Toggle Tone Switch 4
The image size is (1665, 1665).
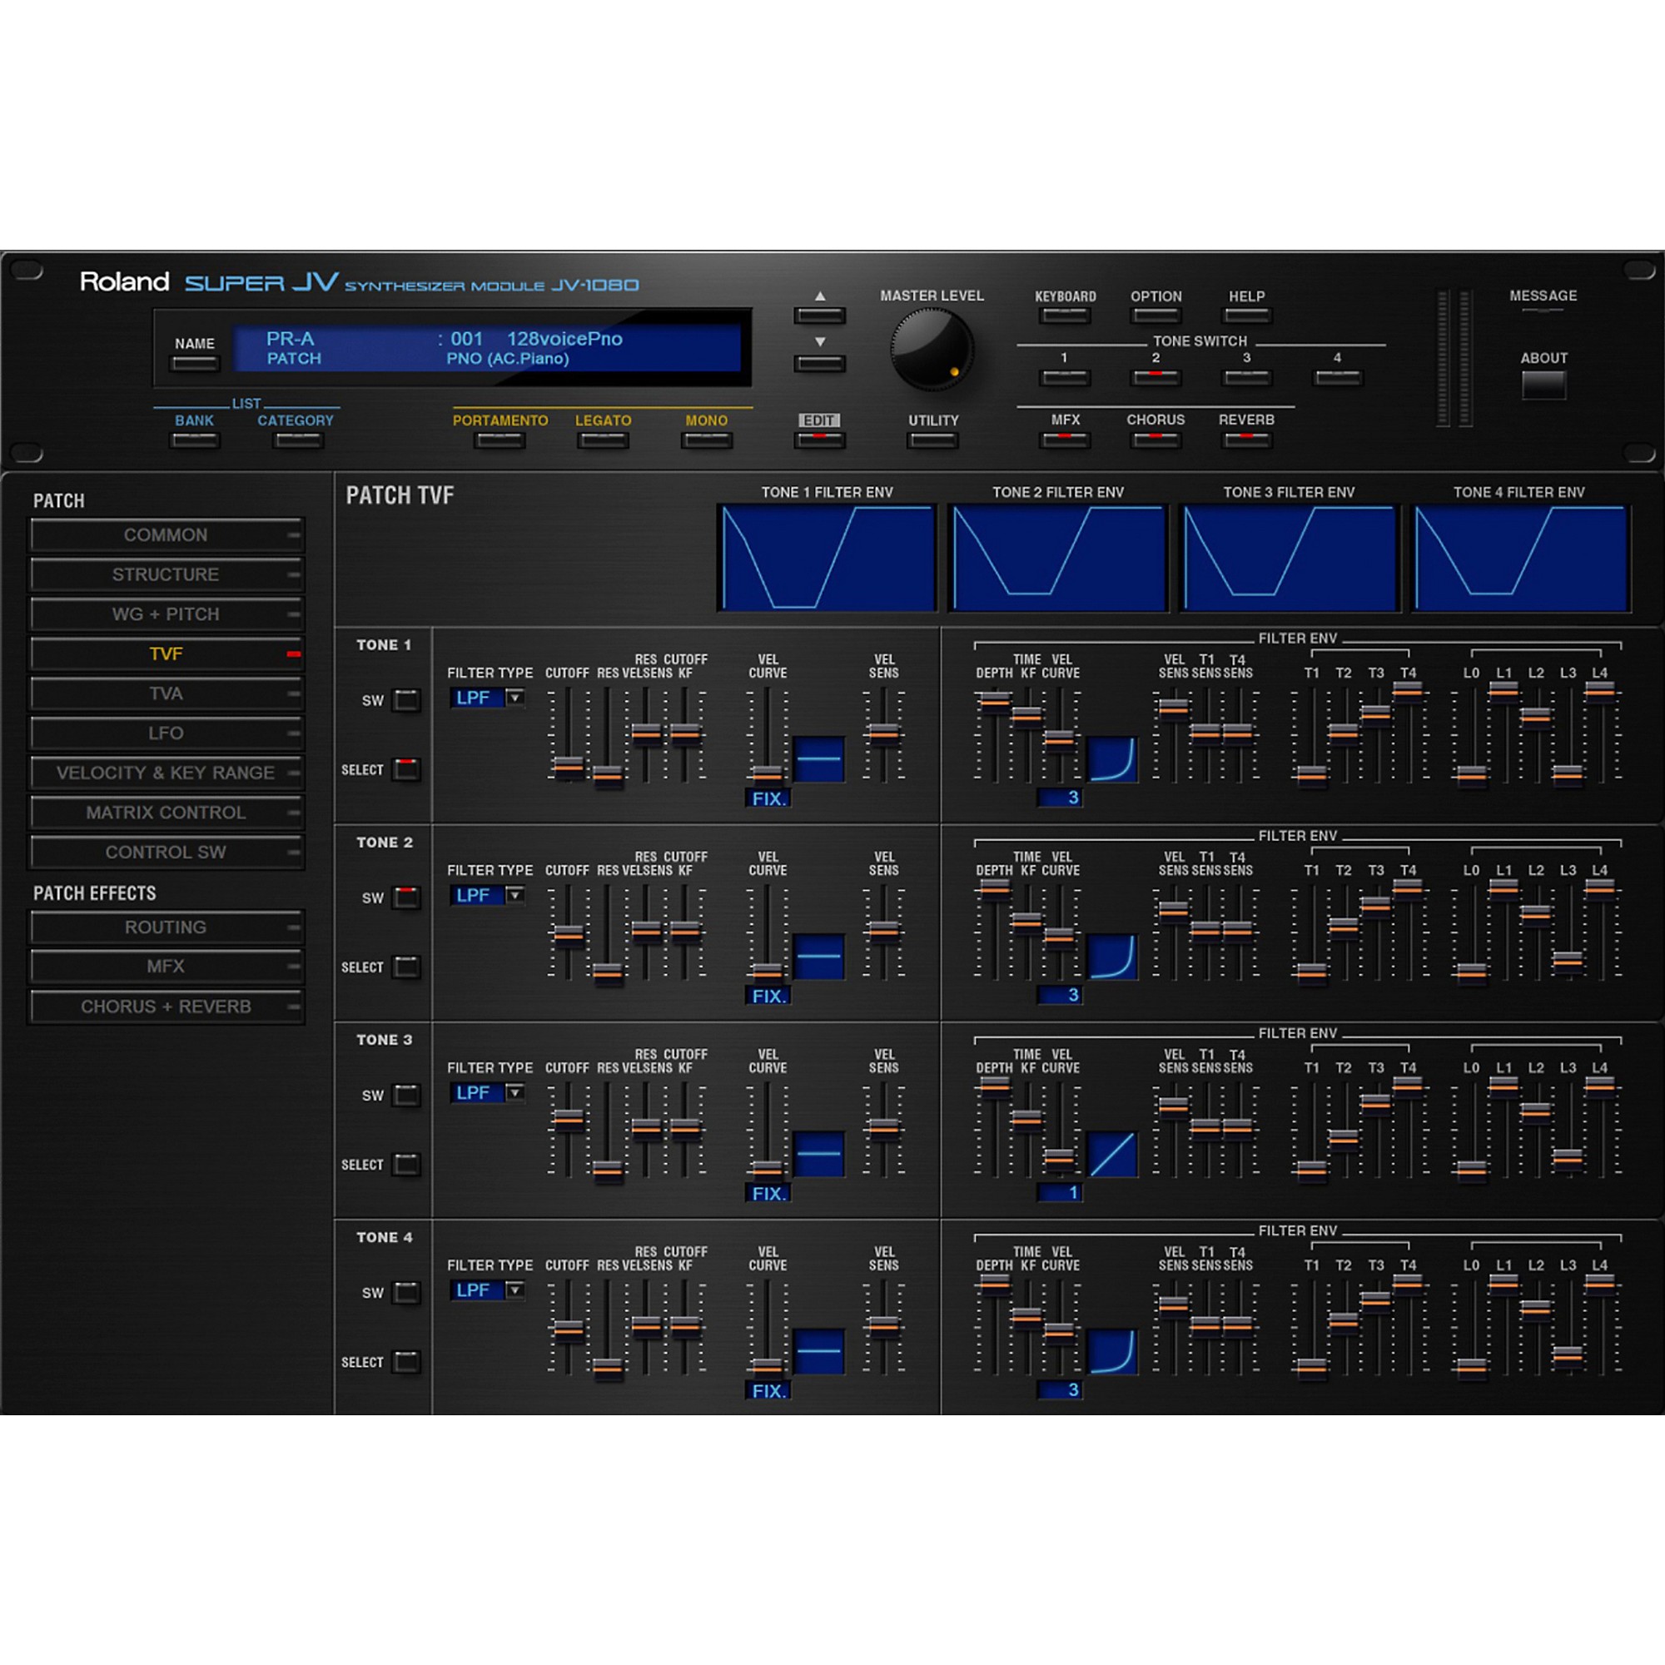pos(1338,377)
